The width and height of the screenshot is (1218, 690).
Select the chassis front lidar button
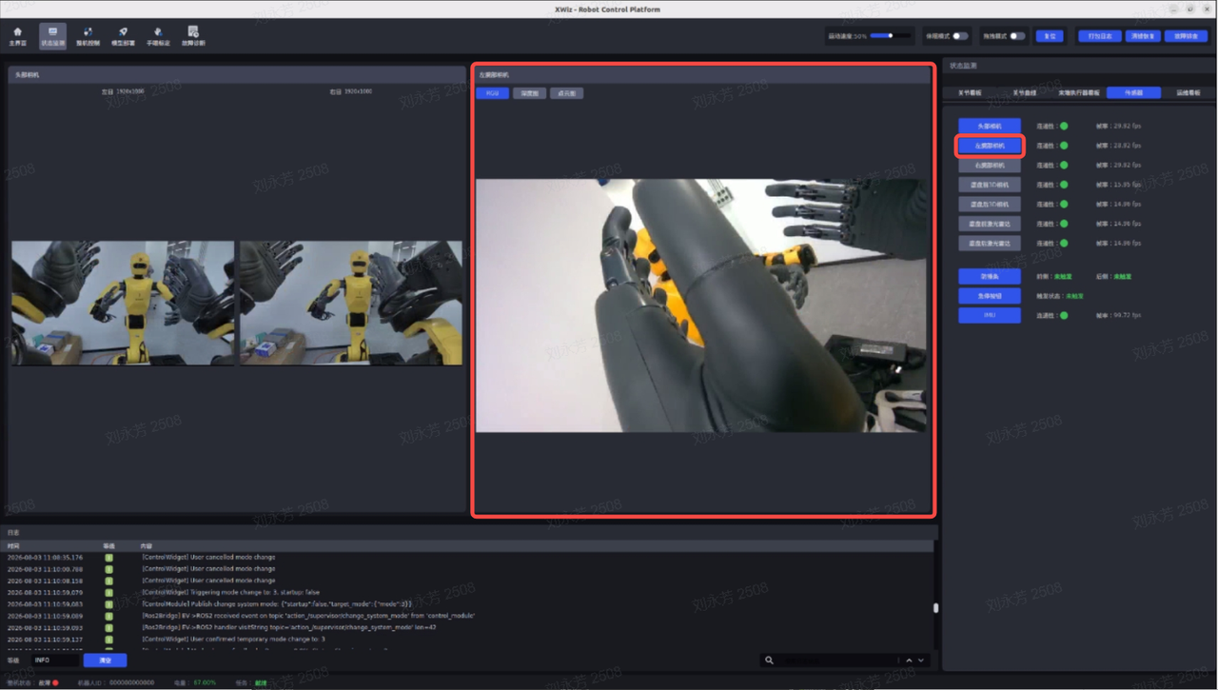(x=990, y=224)
